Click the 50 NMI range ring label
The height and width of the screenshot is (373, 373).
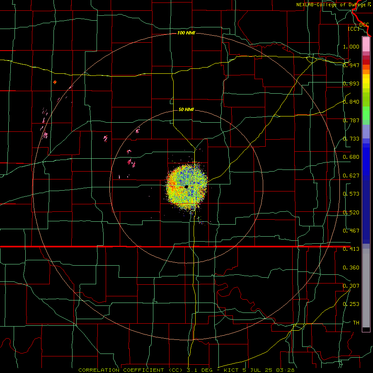tap(186, 109)
